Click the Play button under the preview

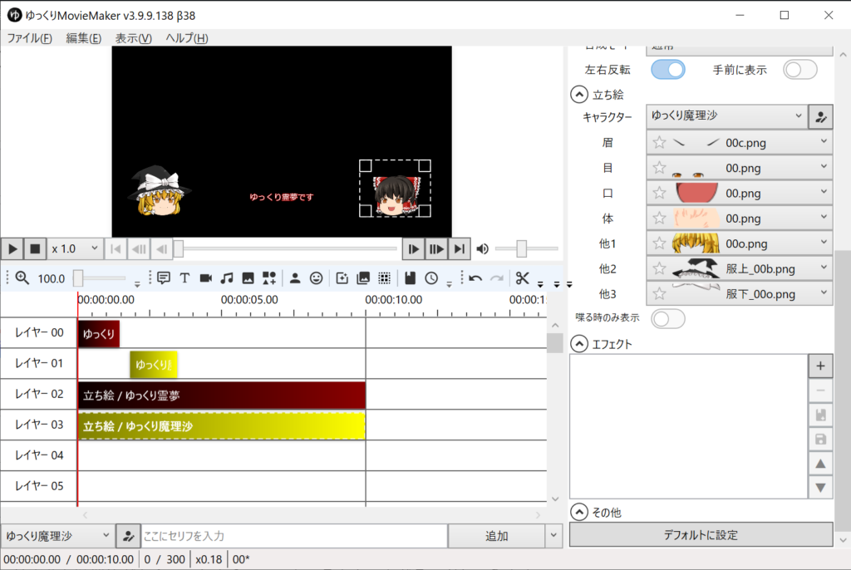(x=13, y=249)
